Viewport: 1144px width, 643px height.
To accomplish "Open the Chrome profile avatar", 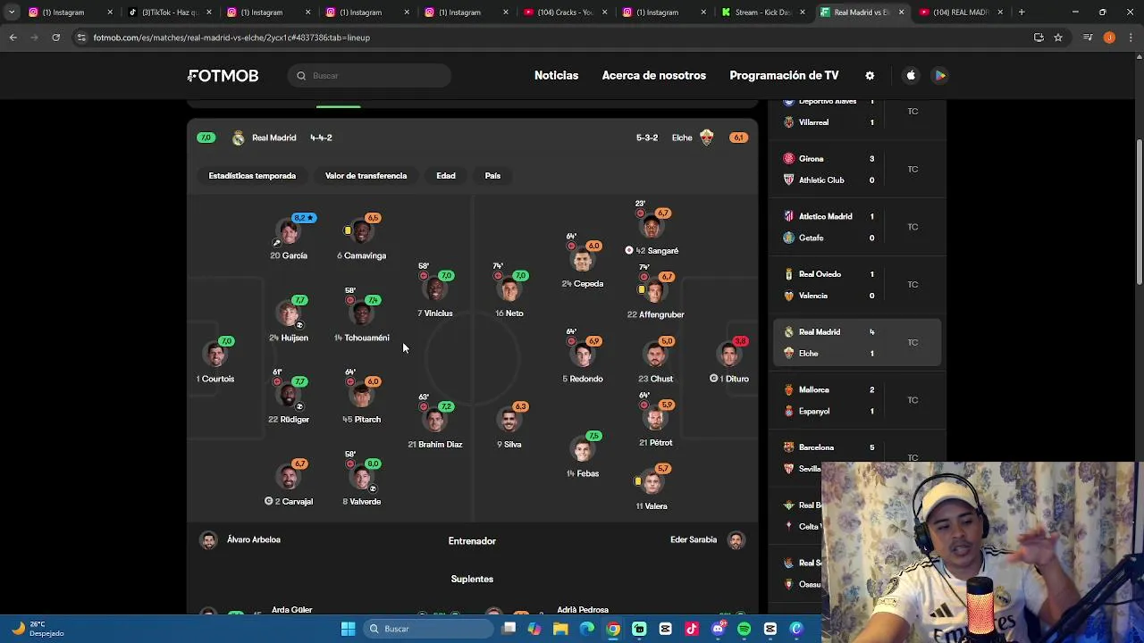I will tap(1109, 38).
